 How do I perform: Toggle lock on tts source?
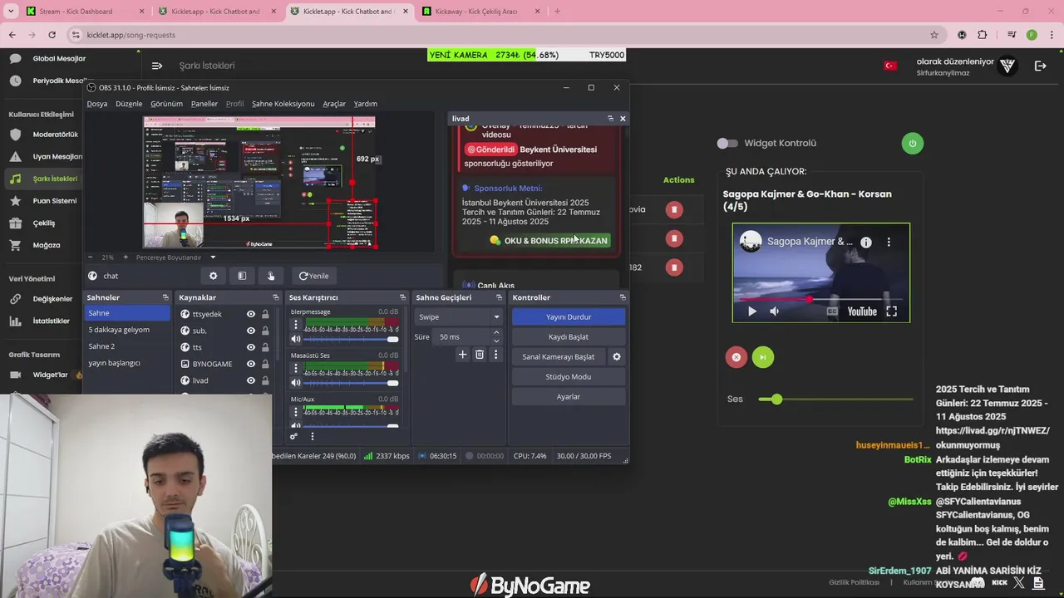click(265, 347)
